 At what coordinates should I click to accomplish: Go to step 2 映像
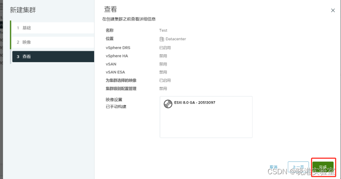(53, 42)
